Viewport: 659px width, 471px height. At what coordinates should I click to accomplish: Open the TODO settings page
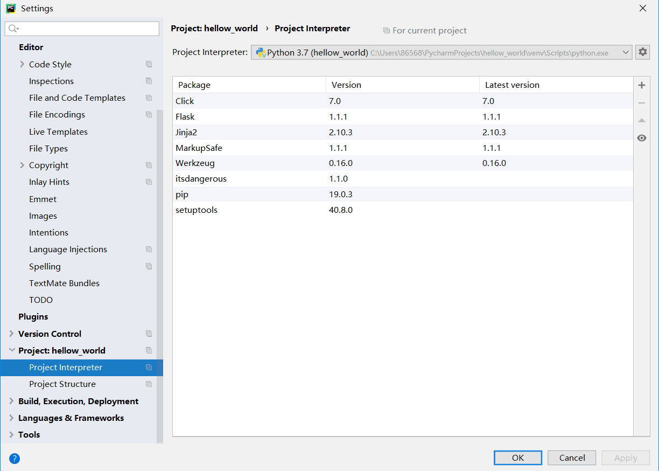point(41,300)
